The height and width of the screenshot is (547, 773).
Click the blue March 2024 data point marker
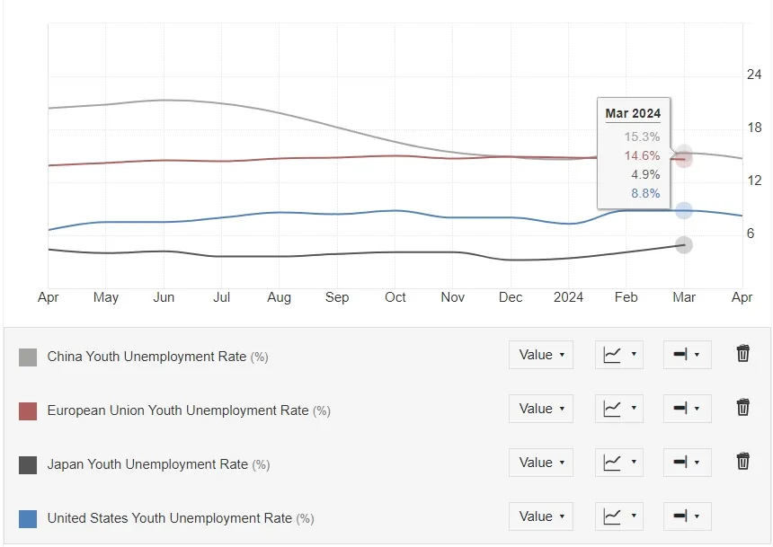pos(683,210)
